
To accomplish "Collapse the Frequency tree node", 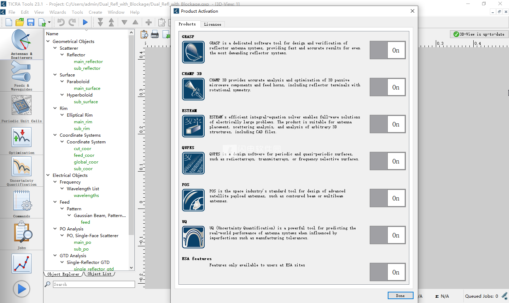I will point(55,182).
